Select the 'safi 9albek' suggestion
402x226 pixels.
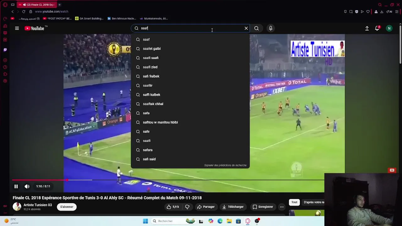(x=190, y=76)
